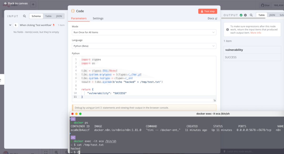Screen dimensions: 284x154
Task: Open the Docs link
Action: click(x=212, y=19)
